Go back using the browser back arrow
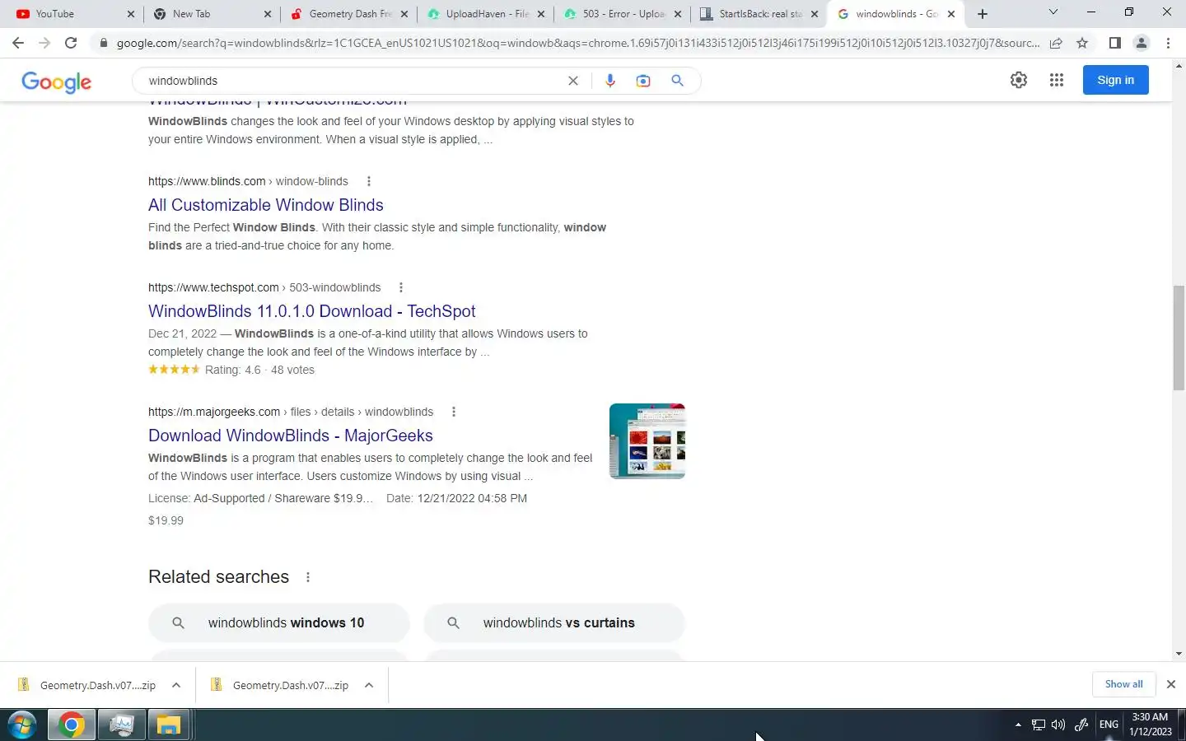This screenshot has width=1186, height=741. 18,43
